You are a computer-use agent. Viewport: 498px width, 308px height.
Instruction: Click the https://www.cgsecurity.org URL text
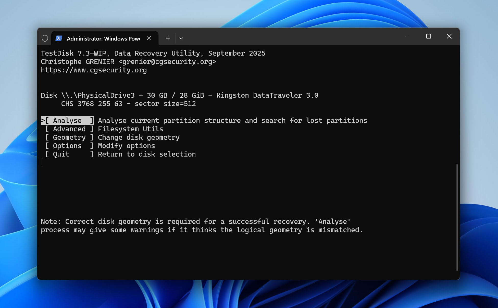pos(94,70)
